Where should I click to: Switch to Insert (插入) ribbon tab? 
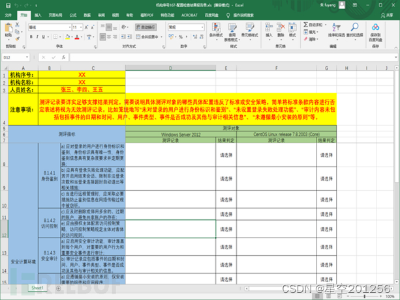[38, 15]
